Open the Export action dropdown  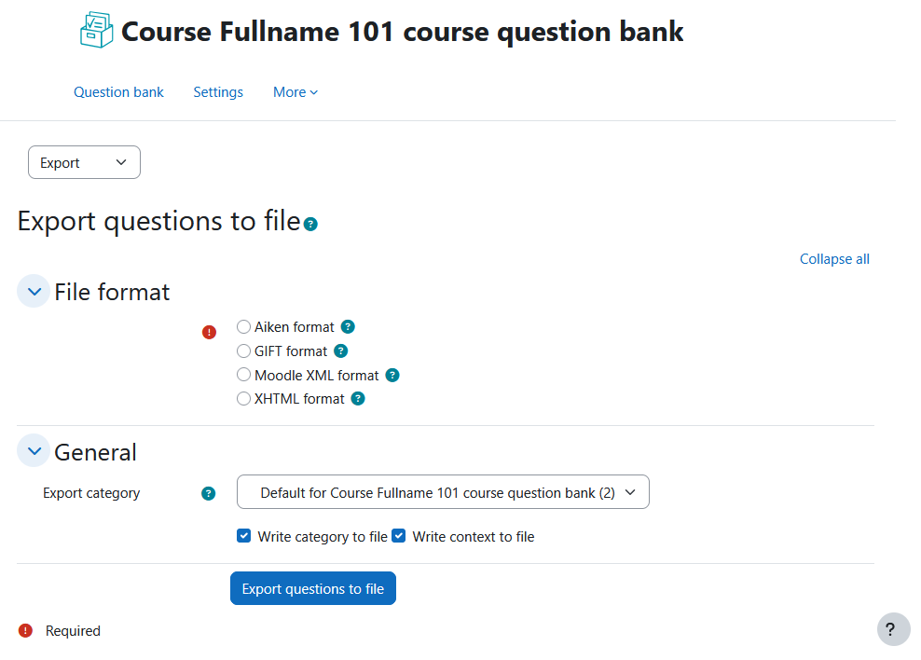[x=84, y=162]
